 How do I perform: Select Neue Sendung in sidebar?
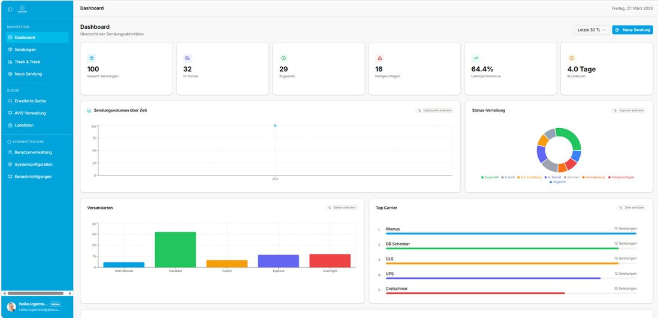point(37,74)
